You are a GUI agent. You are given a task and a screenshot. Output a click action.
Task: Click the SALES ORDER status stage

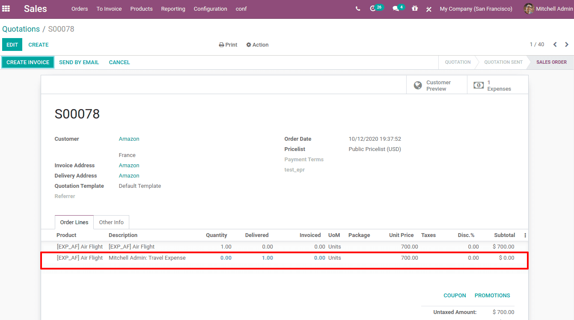click(x=551, y=62)
